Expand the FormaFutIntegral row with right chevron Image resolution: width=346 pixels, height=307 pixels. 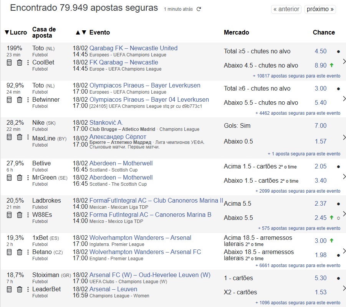pyautogui.click(x=344, y=214)
